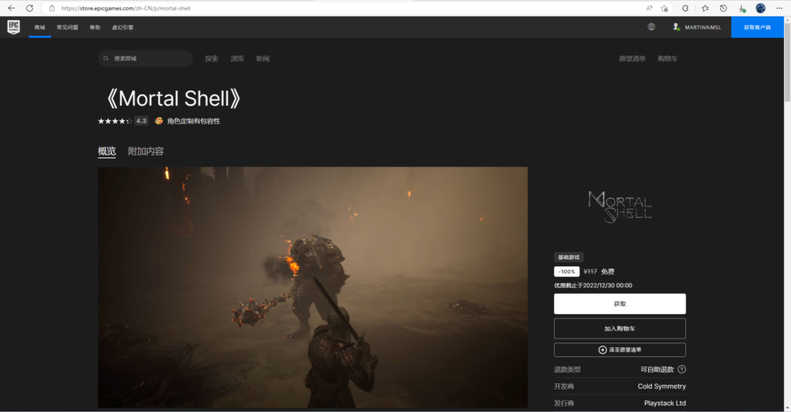Select 商城 in top navigation
The height and width of the screenshot is (412, 791).
(x=40, y=27)
